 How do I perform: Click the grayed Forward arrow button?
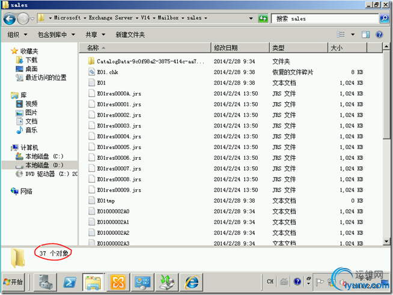(x=23, y=19)
